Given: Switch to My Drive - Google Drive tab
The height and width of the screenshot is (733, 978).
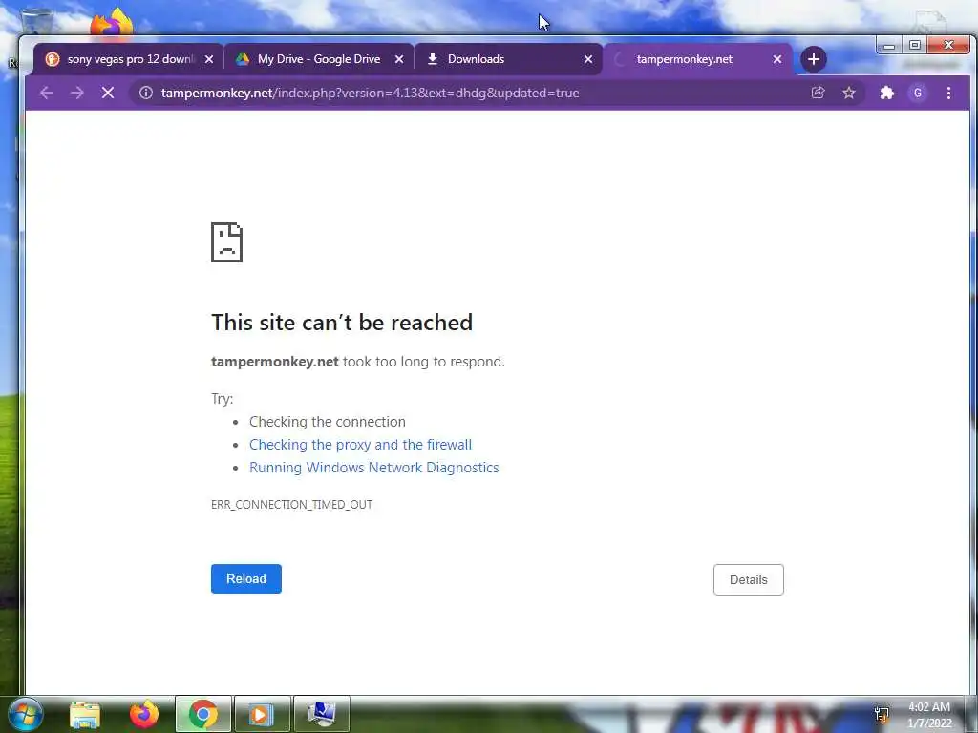Looking at the screenshot, I should pyautogui.click(x=318, y=59).
